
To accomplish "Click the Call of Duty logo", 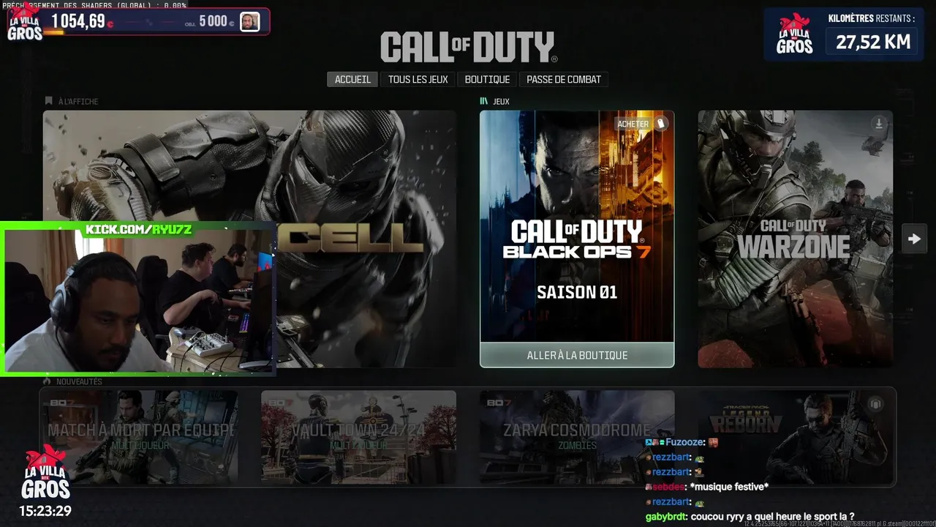I will 468,48.
